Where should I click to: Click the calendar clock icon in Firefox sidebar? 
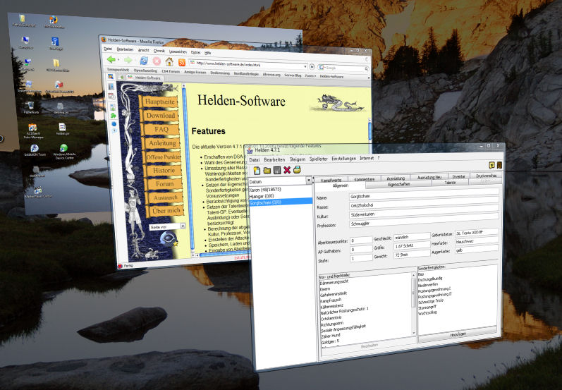click(x=112, y=96)
